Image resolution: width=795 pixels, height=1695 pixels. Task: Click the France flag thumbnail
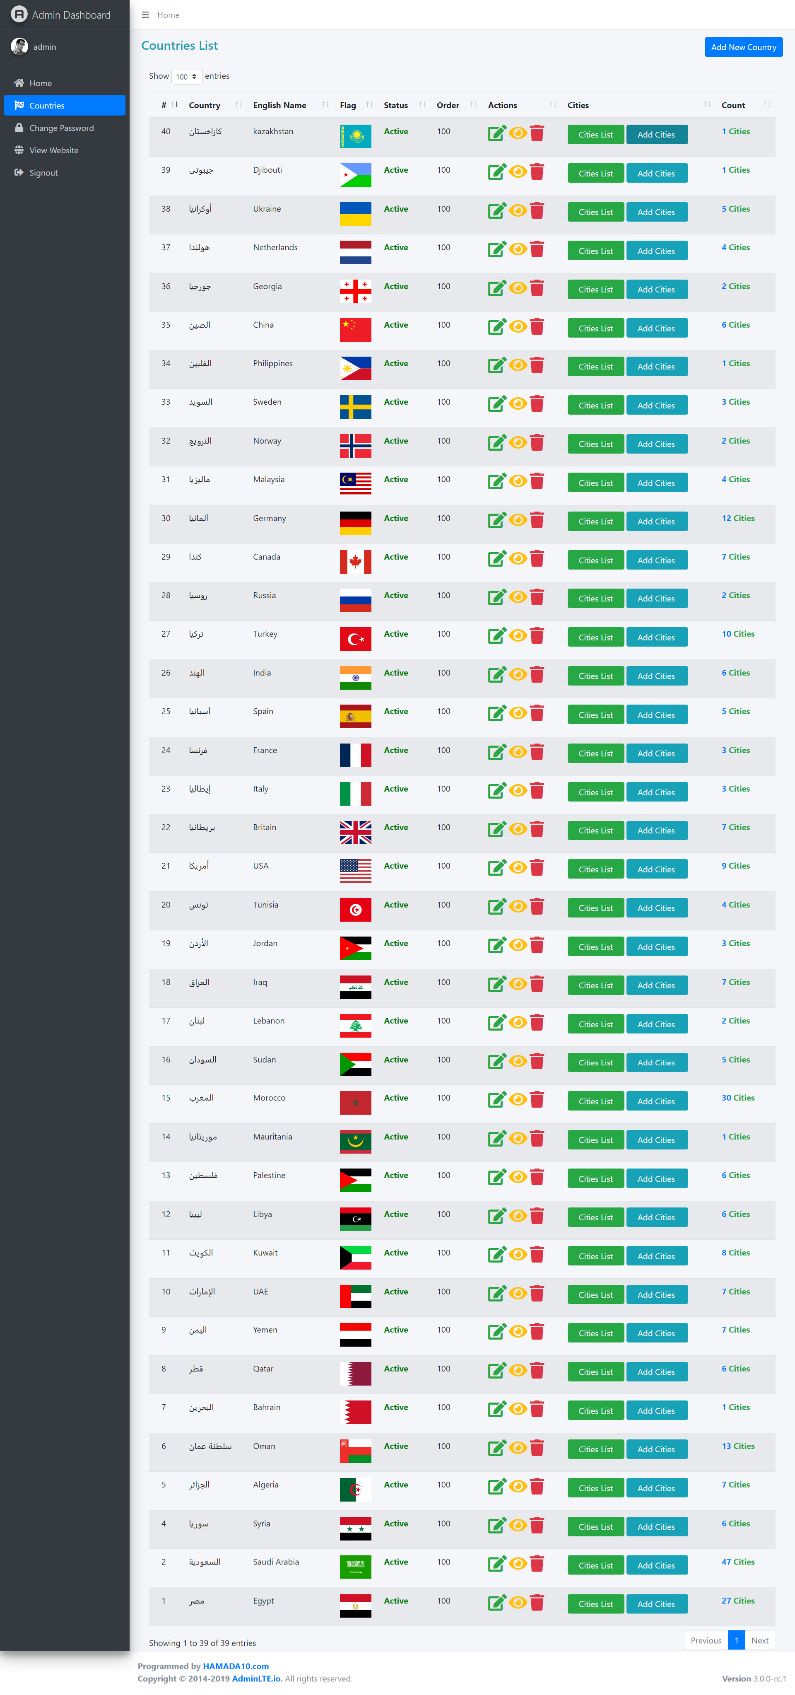[x=355, y=756]
